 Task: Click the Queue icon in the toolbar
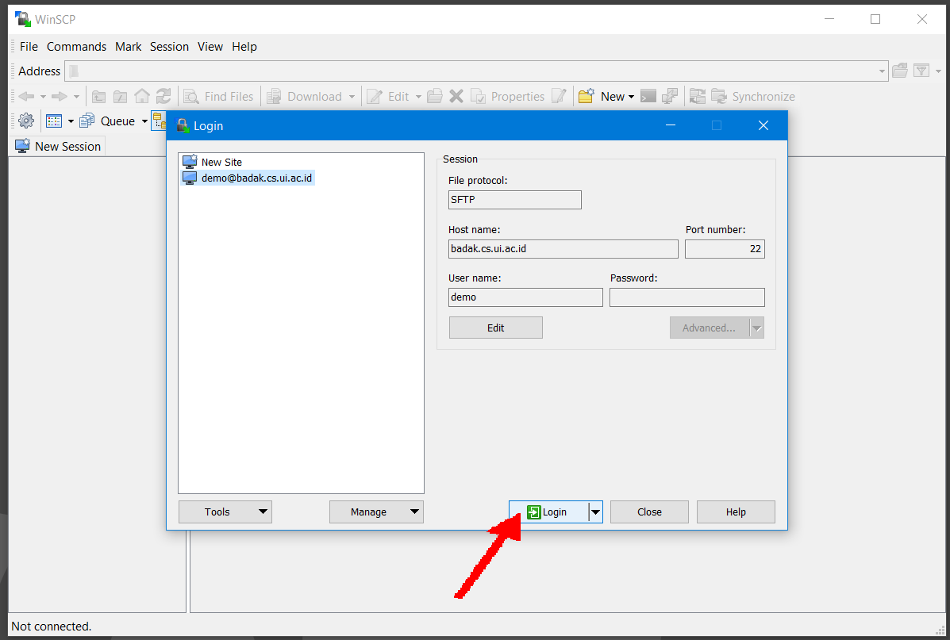point(87,121)
